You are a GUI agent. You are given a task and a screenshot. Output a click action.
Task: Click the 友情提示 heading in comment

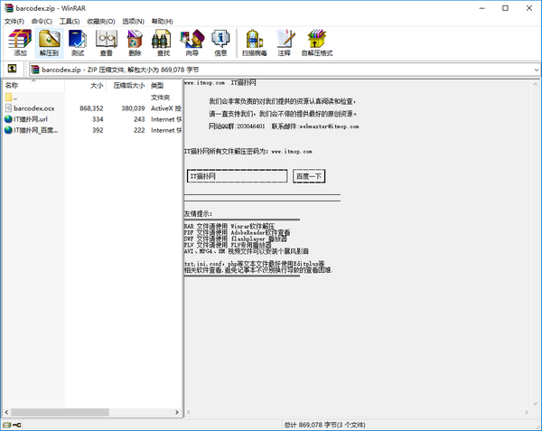199,214
